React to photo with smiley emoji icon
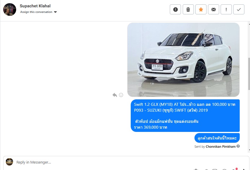250x170 pixels. pos(121,95)
